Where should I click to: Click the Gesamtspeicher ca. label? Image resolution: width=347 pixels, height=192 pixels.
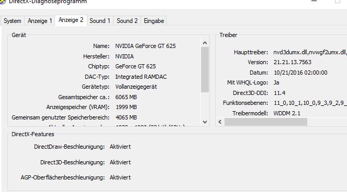[84, 97]
